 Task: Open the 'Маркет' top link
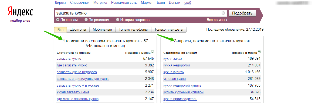[147, 3]
